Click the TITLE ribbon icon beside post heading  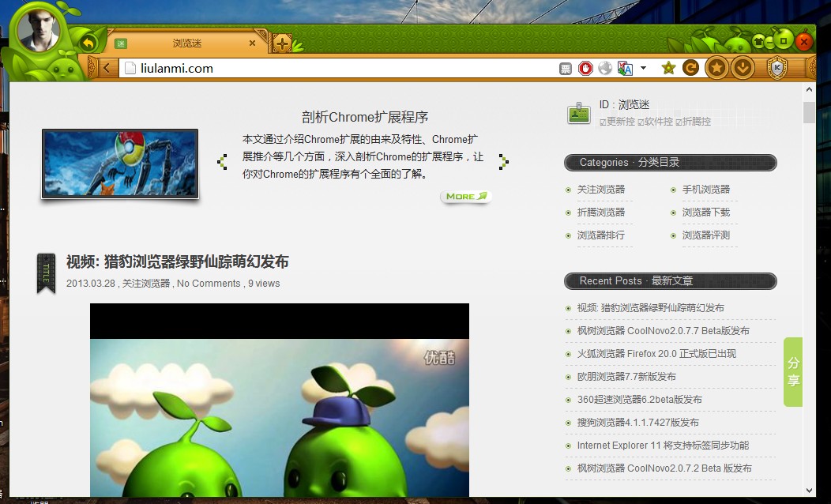pos(46,273)
